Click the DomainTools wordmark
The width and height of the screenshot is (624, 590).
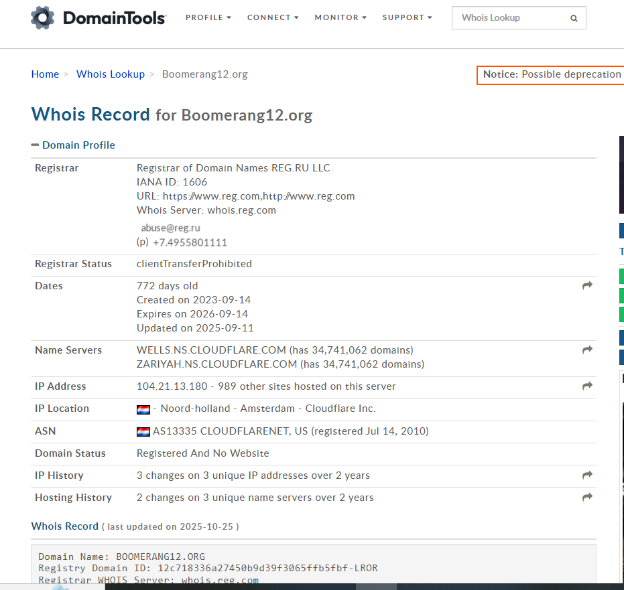[115, 18]
